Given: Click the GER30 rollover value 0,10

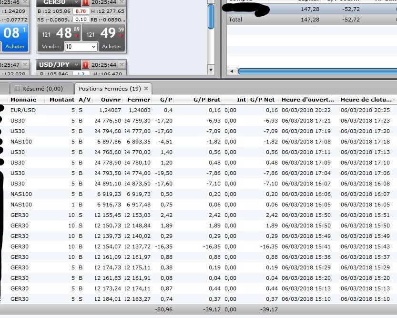Looking at the screenshot, I should [x=81, y=20].
